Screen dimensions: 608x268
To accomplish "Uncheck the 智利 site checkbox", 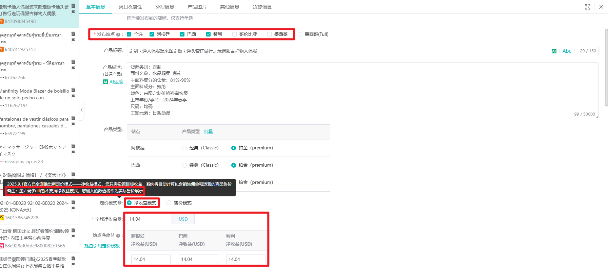I will pos(208,34).
